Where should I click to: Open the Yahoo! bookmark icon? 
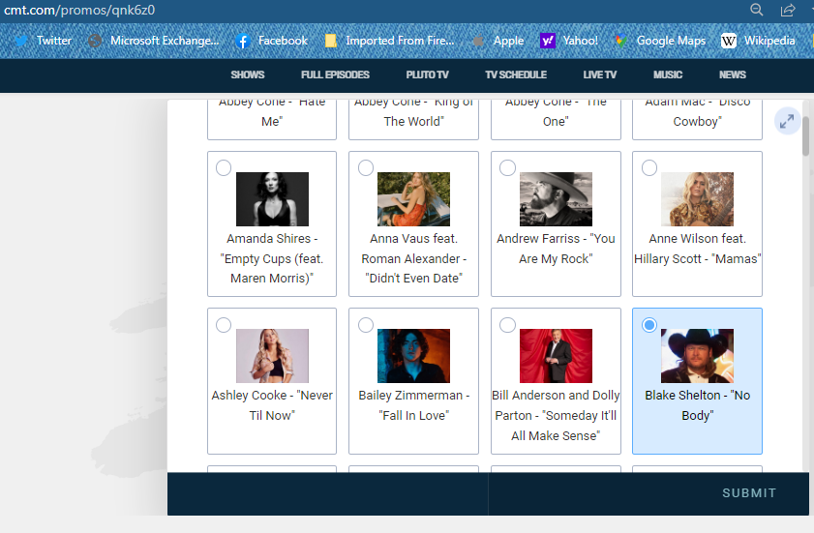548,41
